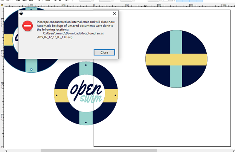Click the Inkscape logo icon in dialog title bar

(x=21, y=13)
